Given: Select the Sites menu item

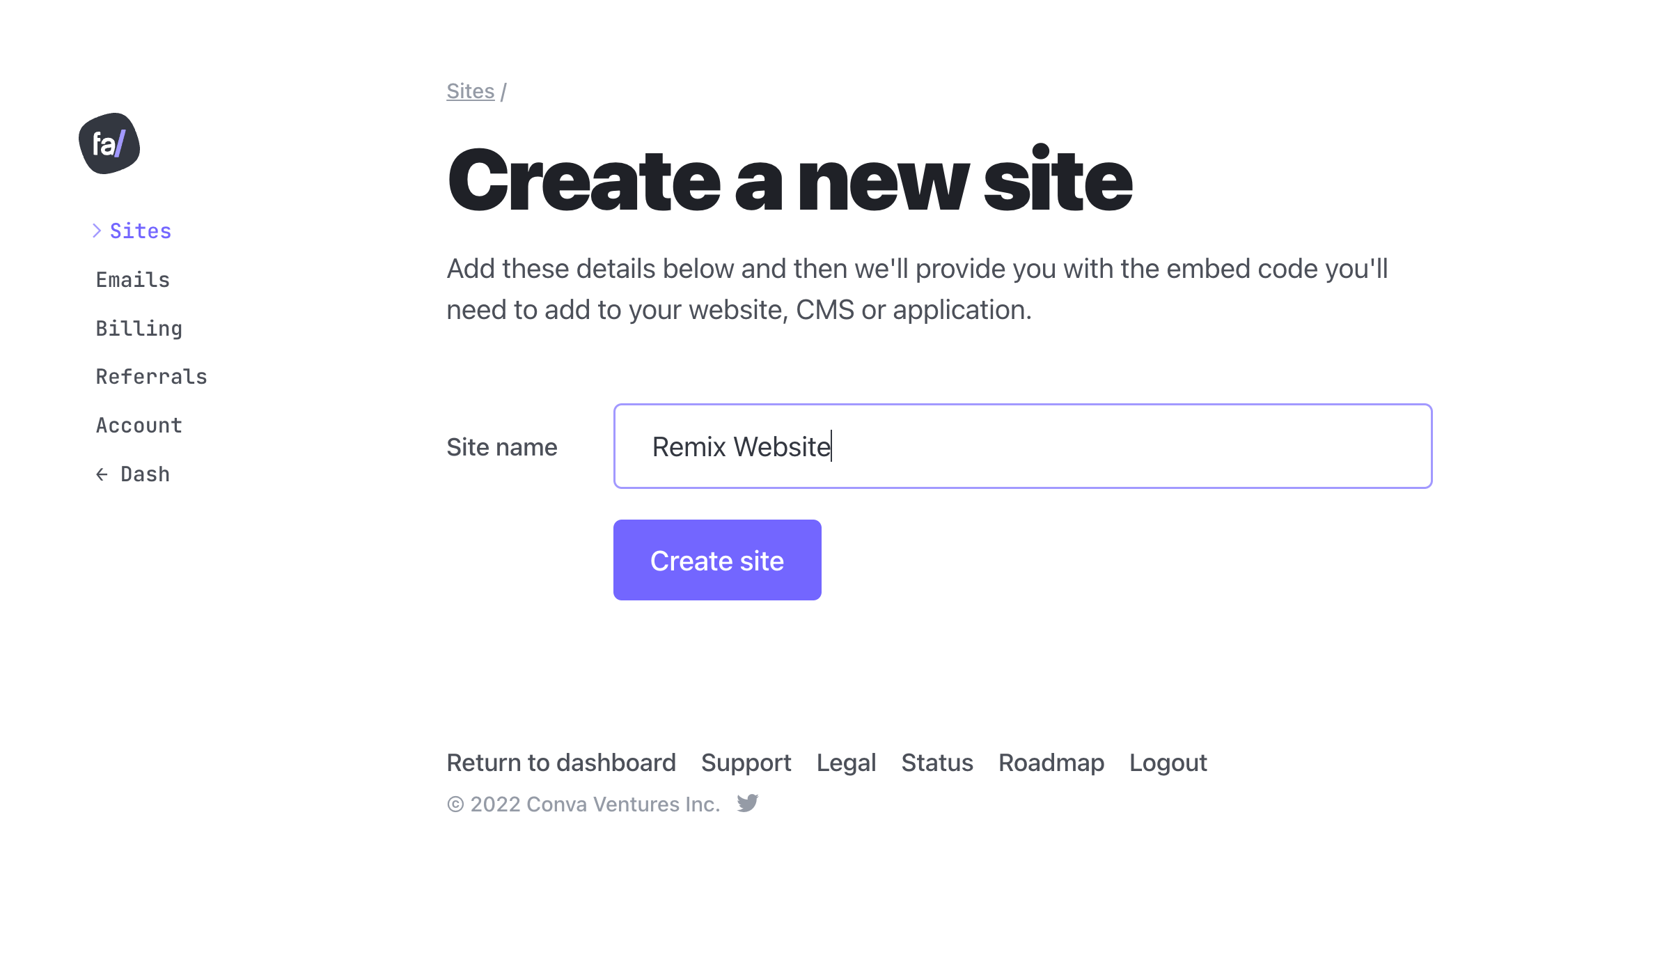Looking at the screenshot, I should point(141,231).
